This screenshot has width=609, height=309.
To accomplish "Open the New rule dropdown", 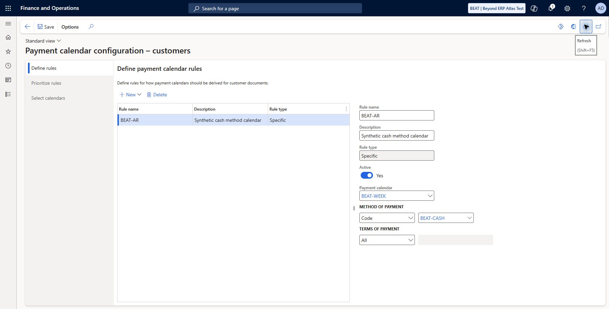I will 130,95.
